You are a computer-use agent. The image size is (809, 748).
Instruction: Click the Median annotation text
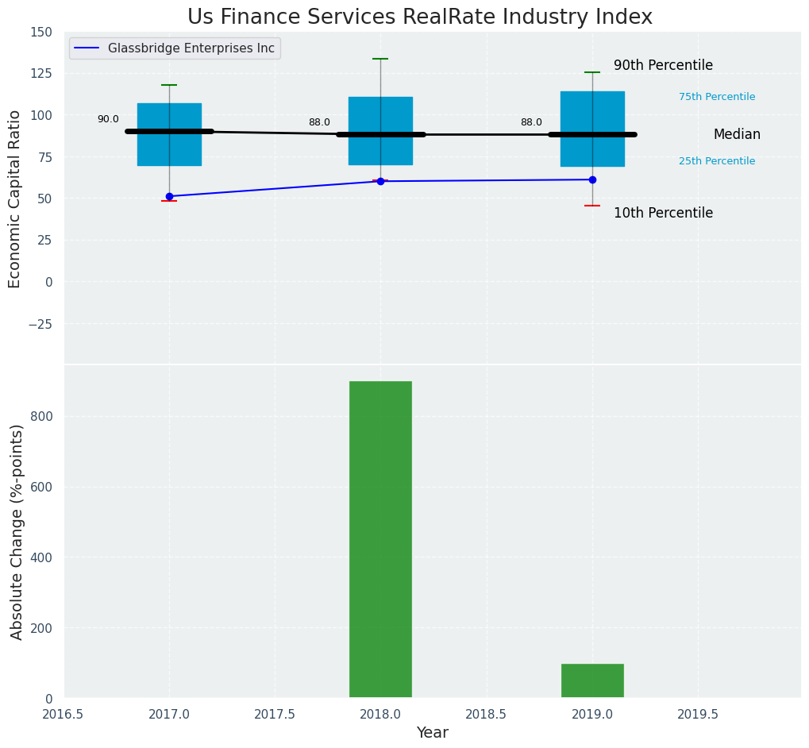[736, 135]
